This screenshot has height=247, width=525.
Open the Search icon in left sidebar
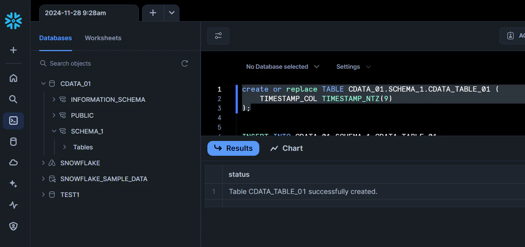click(x=13, y=99)
